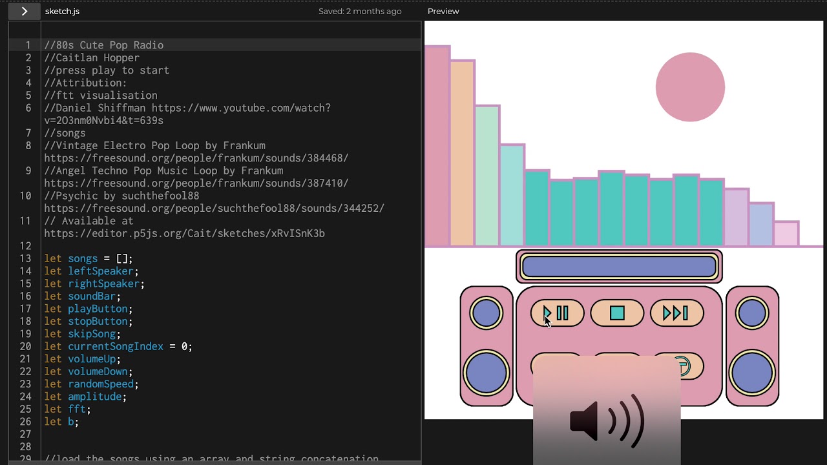
Task: Click the 'let randomSpeed;' line
Action: click(x=91, y=384)
